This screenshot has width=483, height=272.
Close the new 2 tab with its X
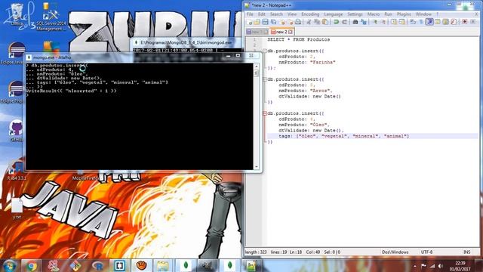[x=291, y=32]
